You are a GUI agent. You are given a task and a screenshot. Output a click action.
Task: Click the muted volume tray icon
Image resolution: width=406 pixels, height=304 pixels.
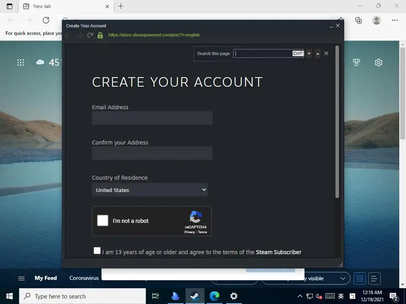tap(319, 296)
